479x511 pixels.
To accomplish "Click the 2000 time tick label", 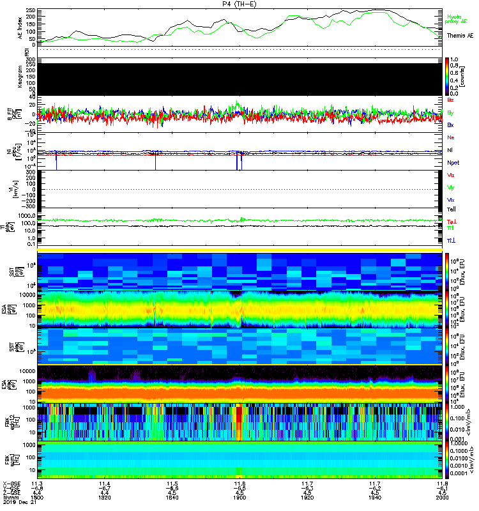I will pyautogui.click(x=442, y=498).
